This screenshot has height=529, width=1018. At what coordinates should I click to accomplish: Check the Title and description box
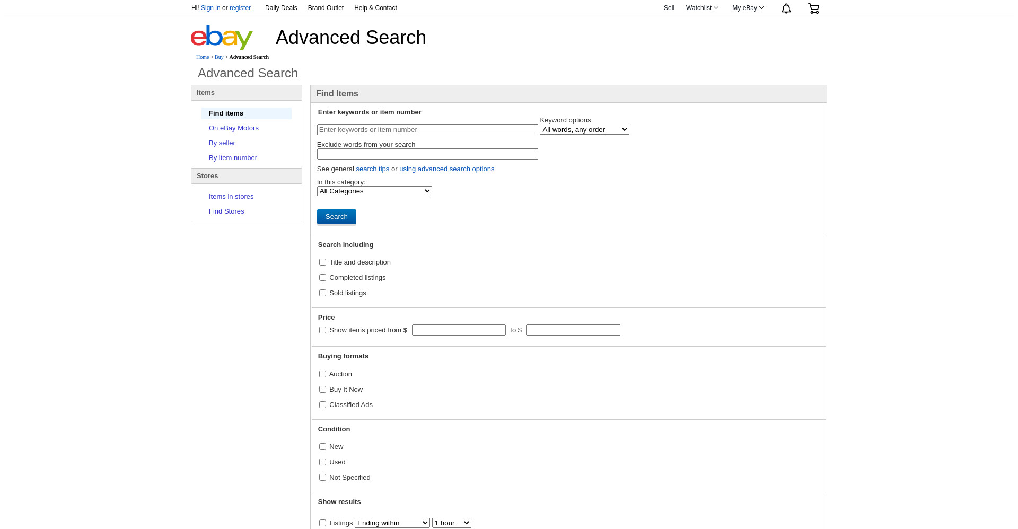tap(322, 262)
